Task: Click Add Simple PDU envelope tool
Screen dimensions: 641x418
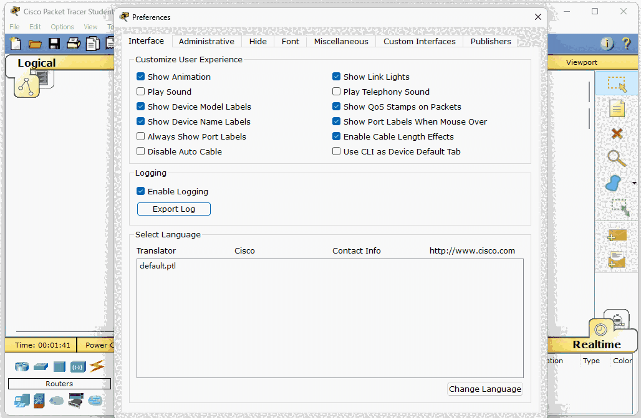Action: coord(617,235)
